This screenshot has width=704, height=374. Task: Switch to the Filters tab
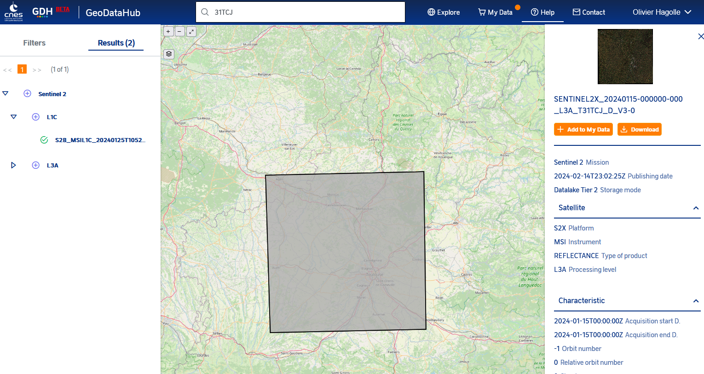pos(35,43)
